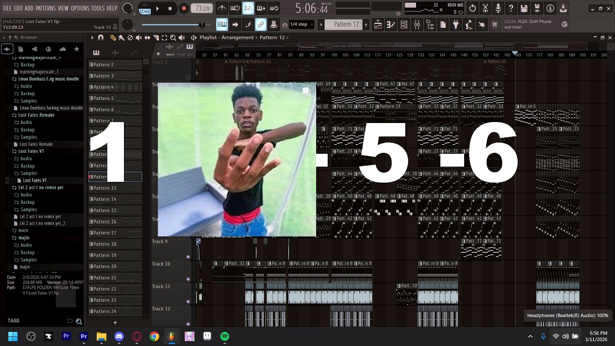The height and width of the screenshot is (346, 615).
Task: Toggle wait for input before recording
Action: (235, 8)
